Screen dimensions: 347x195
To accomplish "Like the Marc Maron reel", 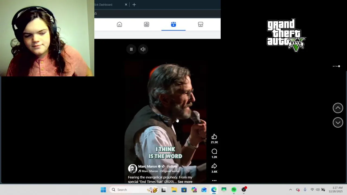I will pos(214,136).
